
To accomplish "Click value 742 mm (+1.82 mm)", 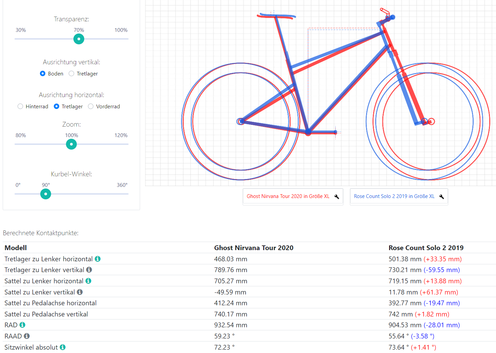I will (x=419, y=314).
